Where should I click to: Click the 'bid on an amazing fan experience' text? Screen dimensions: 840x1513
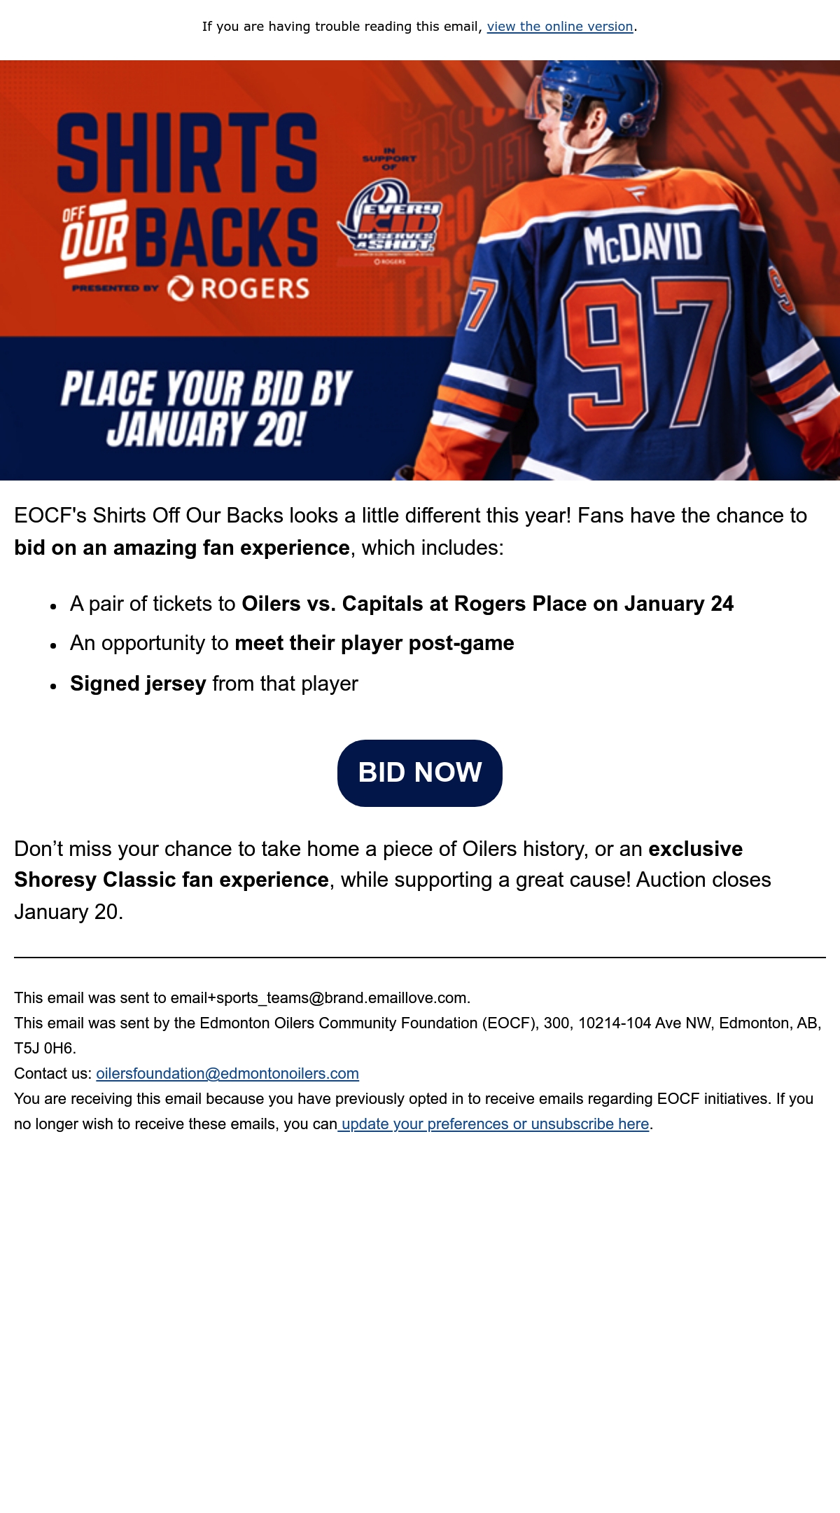(182, 548)
